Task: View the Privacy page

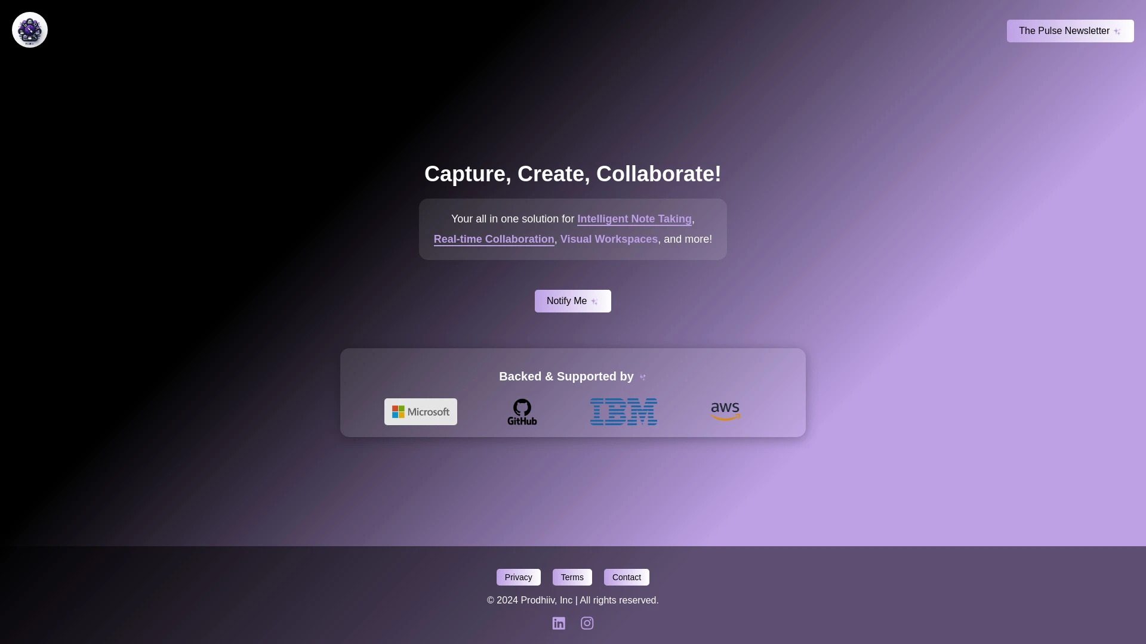Action: coord(518,577)
